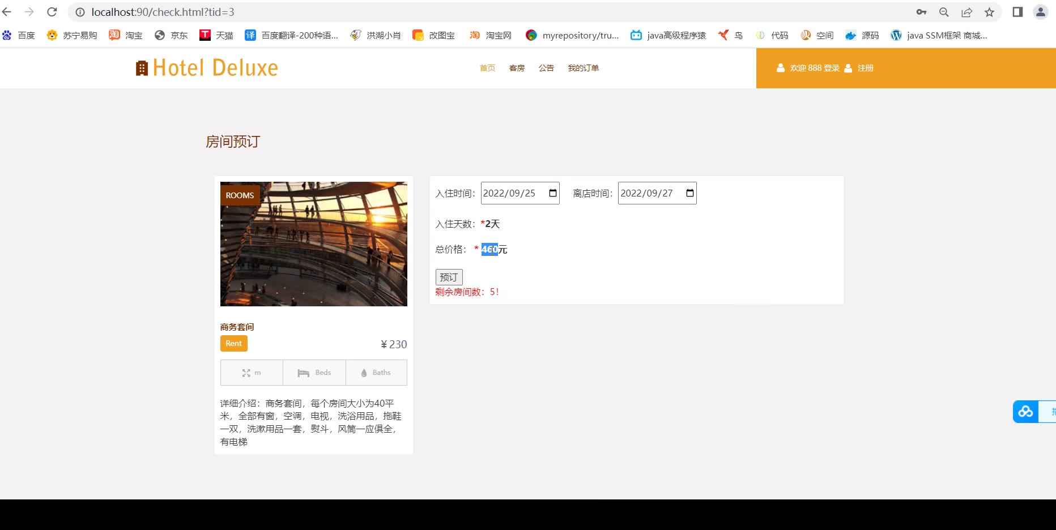Click the 预订 booking button
Image resolution: width=1056 pixels, height=530 pixels.
tap(449, 277)
